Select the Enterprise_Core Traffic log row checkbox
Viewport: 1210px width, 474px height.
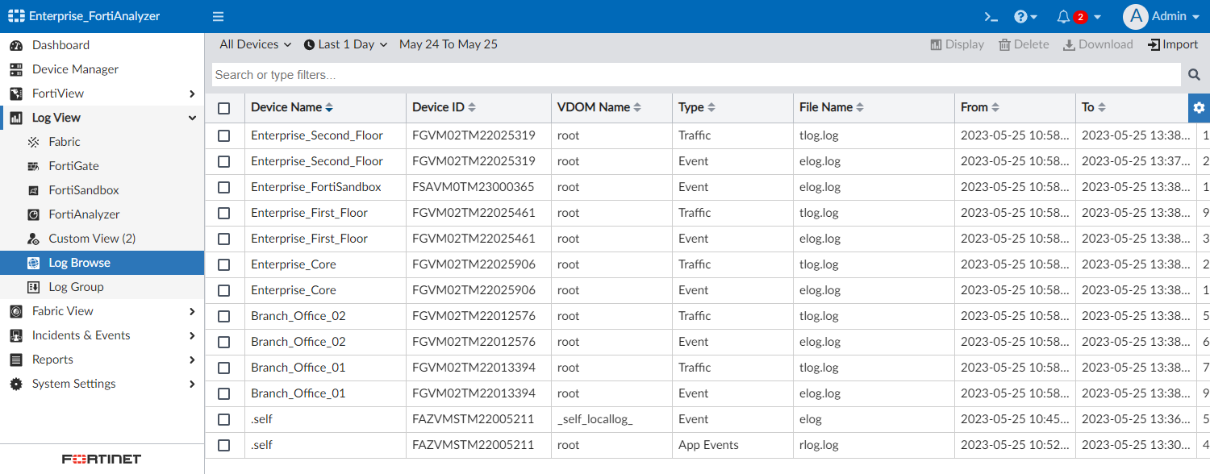[223, 264]
